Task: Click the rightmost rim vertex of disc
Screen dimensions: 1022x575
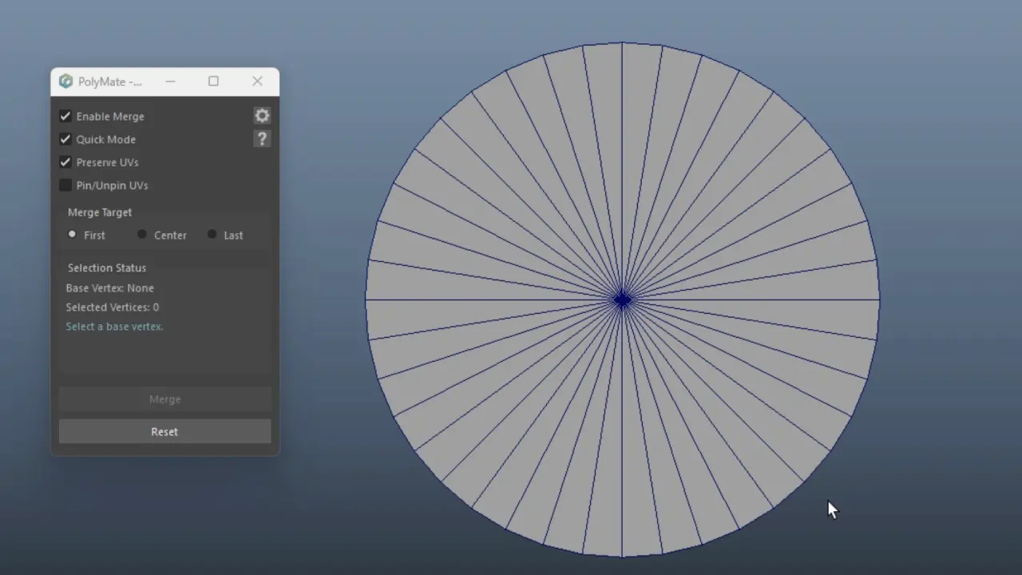Action: 879,300
